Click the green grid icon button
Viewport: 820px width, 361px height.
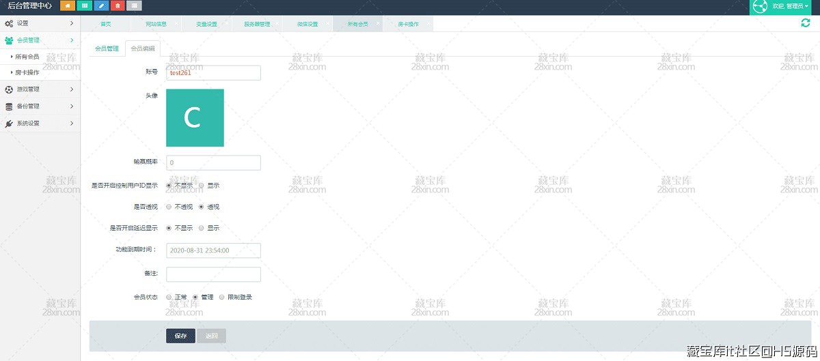[85, 6]
